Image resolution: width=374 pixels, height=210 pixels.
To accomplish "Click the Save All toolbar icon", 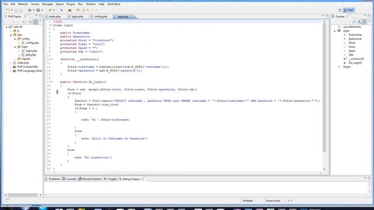I will tap(21, 10).
